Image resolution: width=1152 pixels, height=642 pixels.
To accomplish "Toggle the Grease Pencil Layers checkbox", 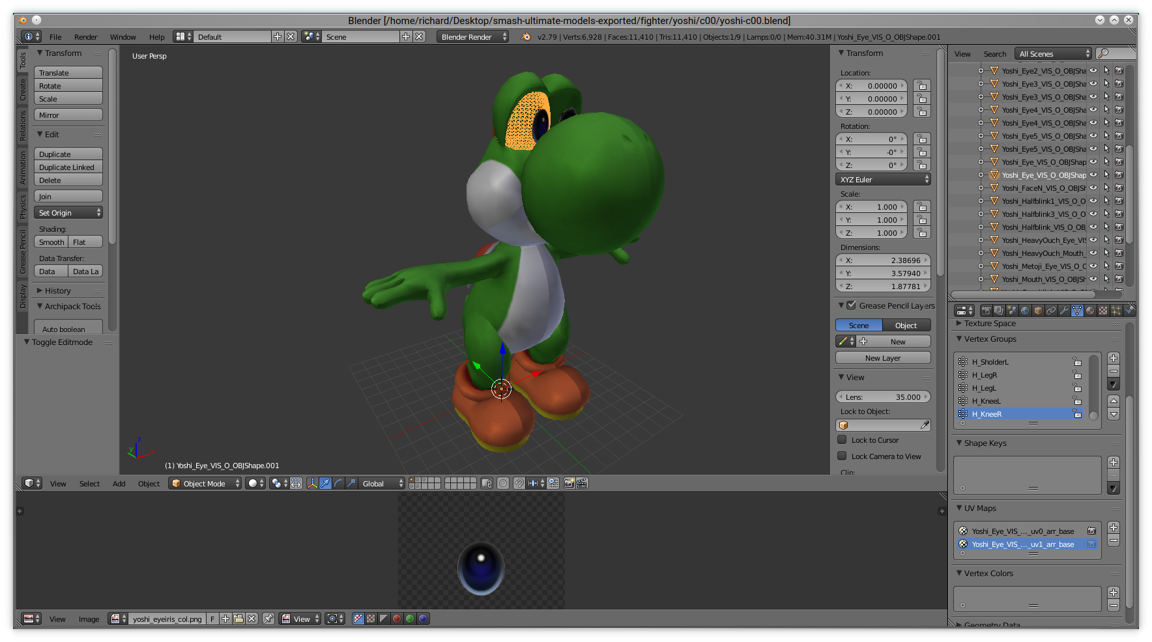I will point(851,305).
